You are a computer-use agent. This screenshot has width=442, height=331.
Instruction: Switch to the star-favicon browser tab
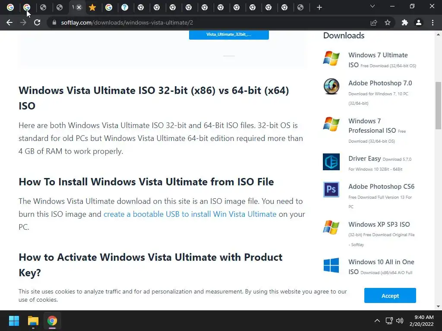point(92,7)
